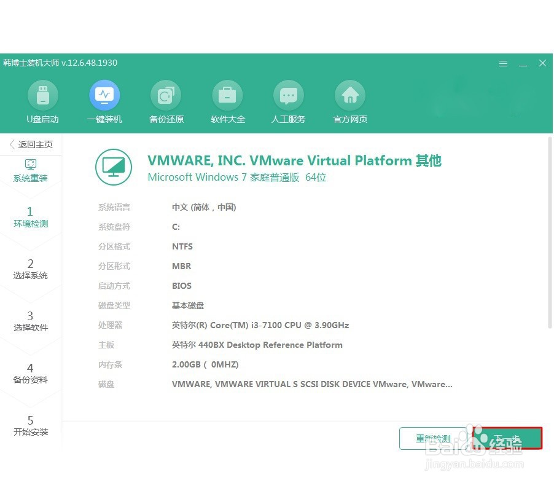Click the 内存条 label
554x483 pixels.
[x=110, y=364]
